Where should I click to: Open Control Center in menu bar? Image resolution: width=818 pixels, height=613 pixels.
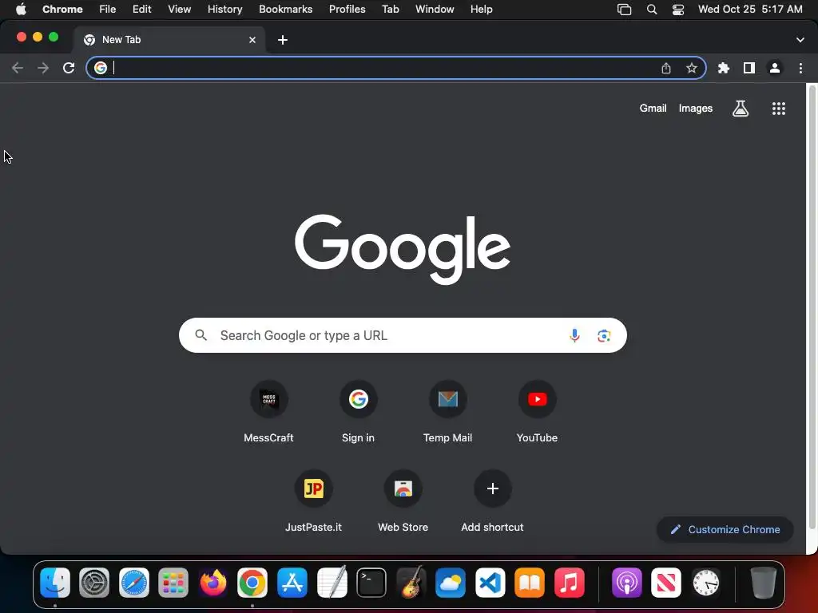pyautogui.click(x=678, y=10)
